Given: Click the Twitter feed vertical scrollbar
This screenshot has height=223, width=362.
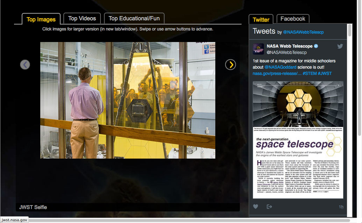Looking at the screenshot, I should point(349,30).
